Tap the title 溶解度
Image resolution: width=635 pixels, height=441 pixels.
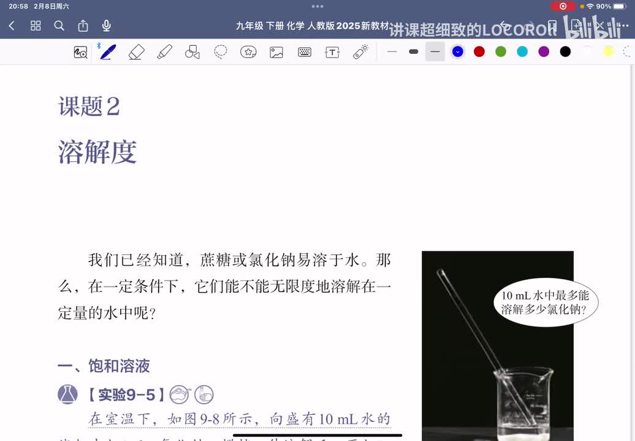pyautogui.click(x=97, y=152)
